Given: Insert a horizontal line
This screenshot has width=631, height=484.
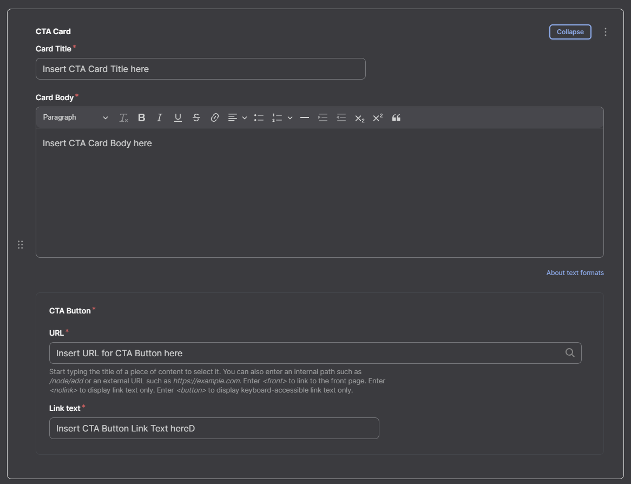Looking at the screenshot, I should pos(305,117).
